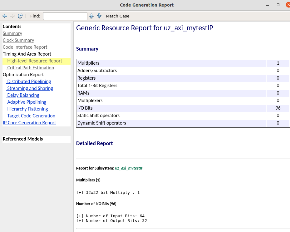Toggle the Match Case option
Viewport: 290px width, 232px height.
click(117, 16)
